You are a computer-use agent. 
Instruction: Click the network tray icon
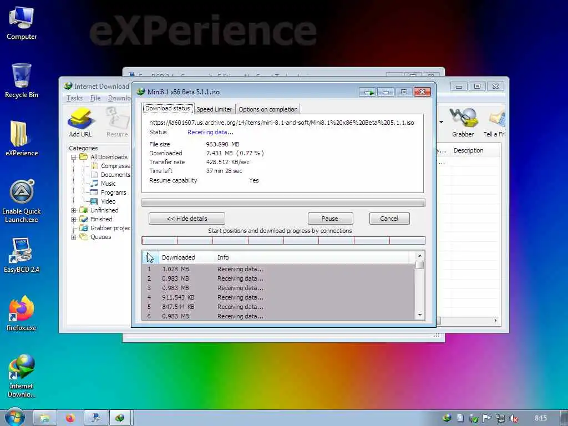point(500,418)
